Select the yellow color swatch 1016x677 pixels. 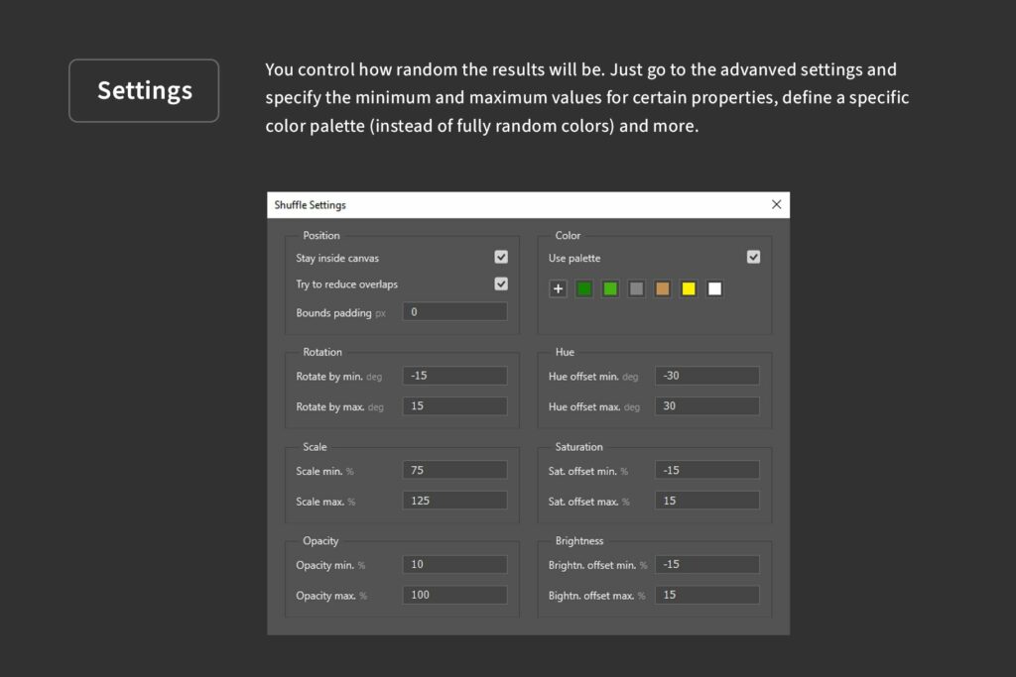tap(689, 288)
